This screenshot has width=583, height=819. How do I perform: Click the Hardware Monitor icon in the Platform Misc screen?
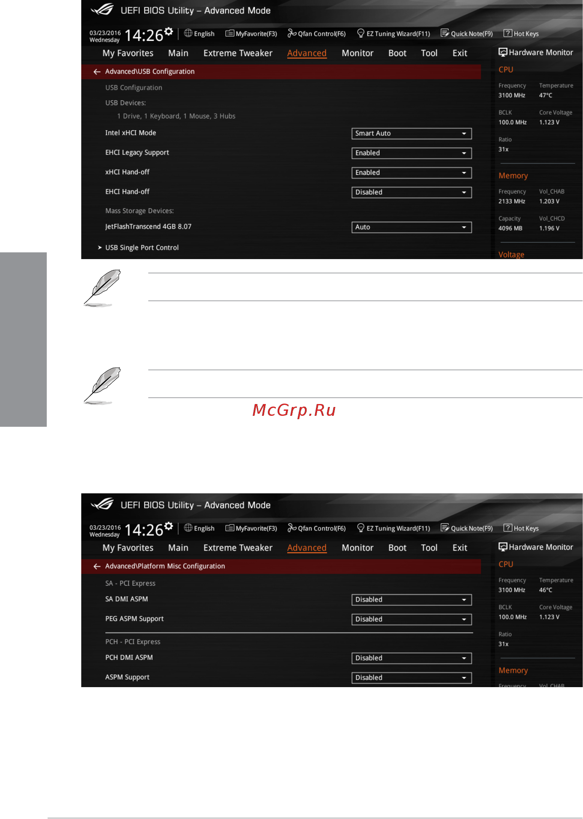pyautogui.click(x=503, y=547)
